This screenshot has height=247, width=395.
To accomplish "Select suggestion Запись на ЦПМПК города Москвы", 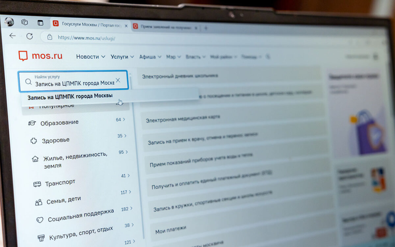I will pos(70,96).
